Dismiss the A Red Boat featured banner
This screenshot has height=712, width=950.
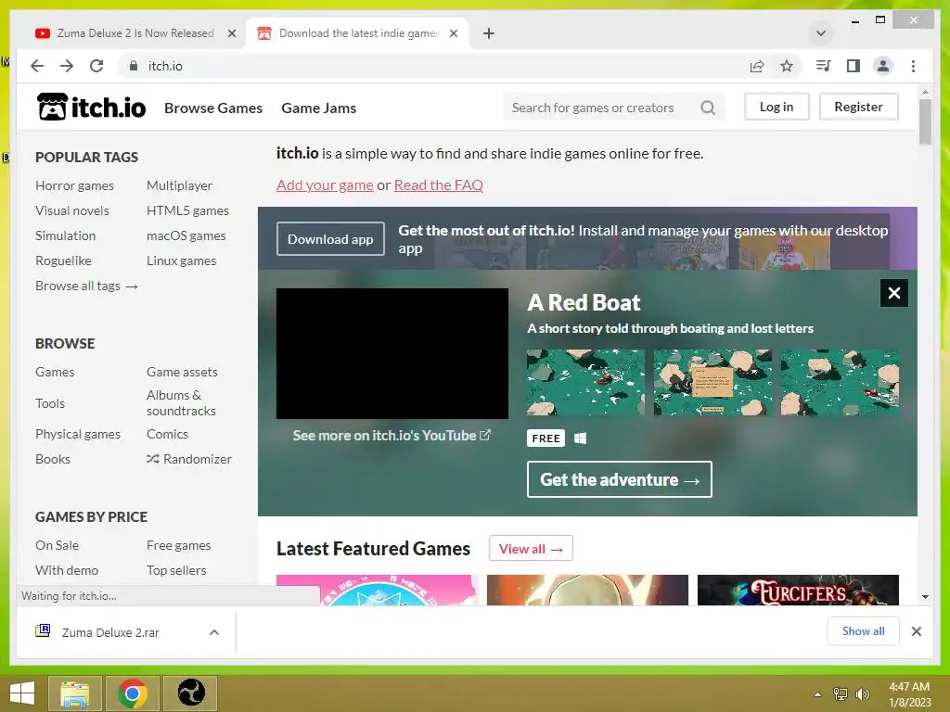click(x=893, y=293)
